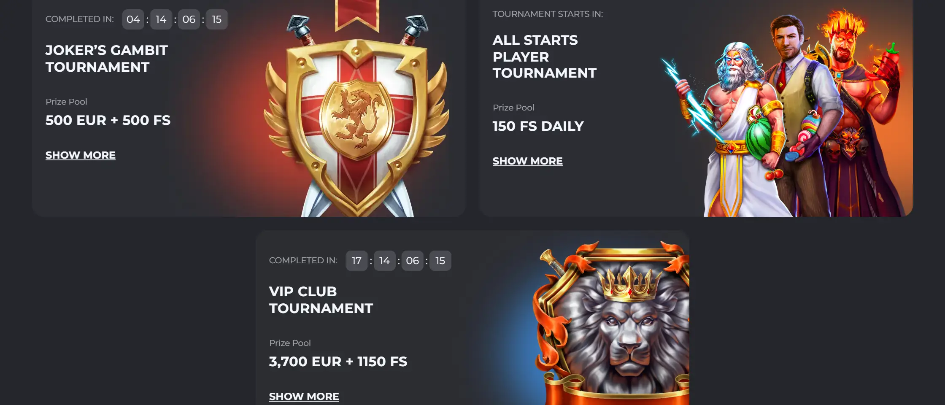Click the watermelon held by Zeus
Image resolution: width=945 pixels, height=405 pixels.
click(x=758, y=137)
